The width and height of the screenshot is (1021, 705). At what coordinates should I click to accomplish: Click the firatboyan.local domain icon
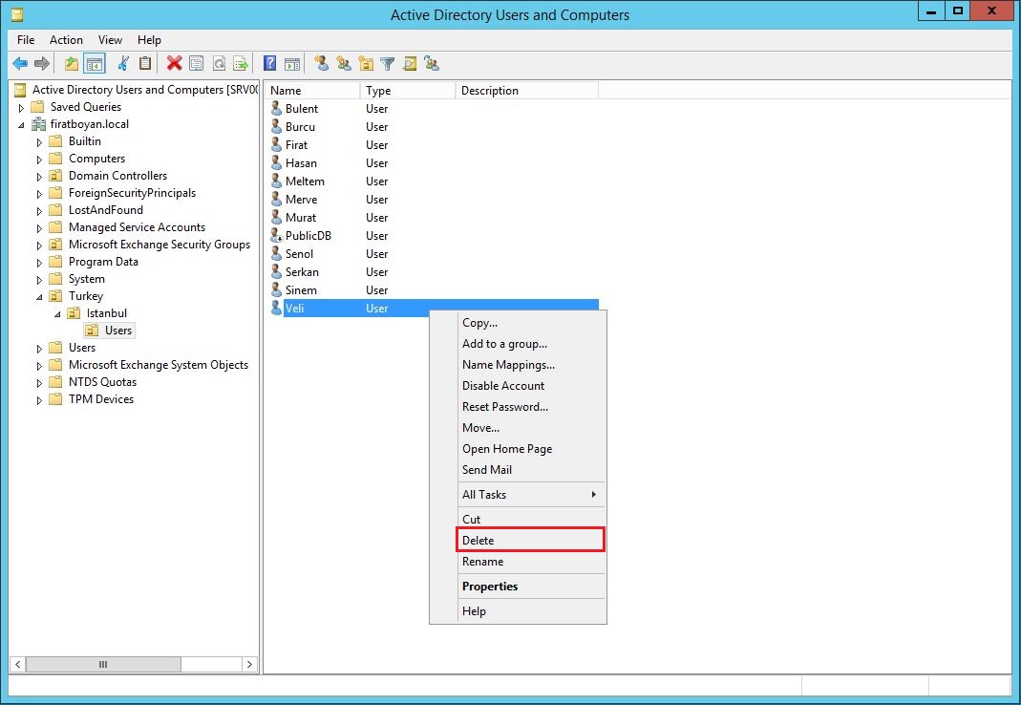39,124
